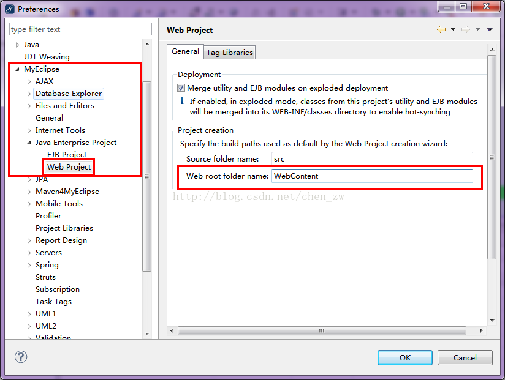505x380 pixels.
Task: Select the General tab
Action: [185, 51]
